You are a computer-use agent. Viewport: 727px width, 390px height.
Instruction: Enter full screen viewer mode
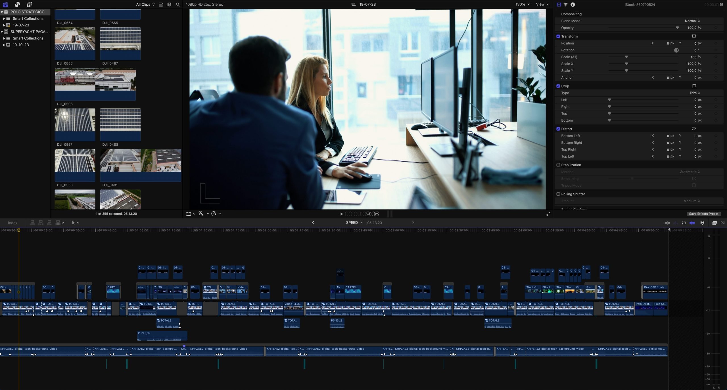[548, 214]
